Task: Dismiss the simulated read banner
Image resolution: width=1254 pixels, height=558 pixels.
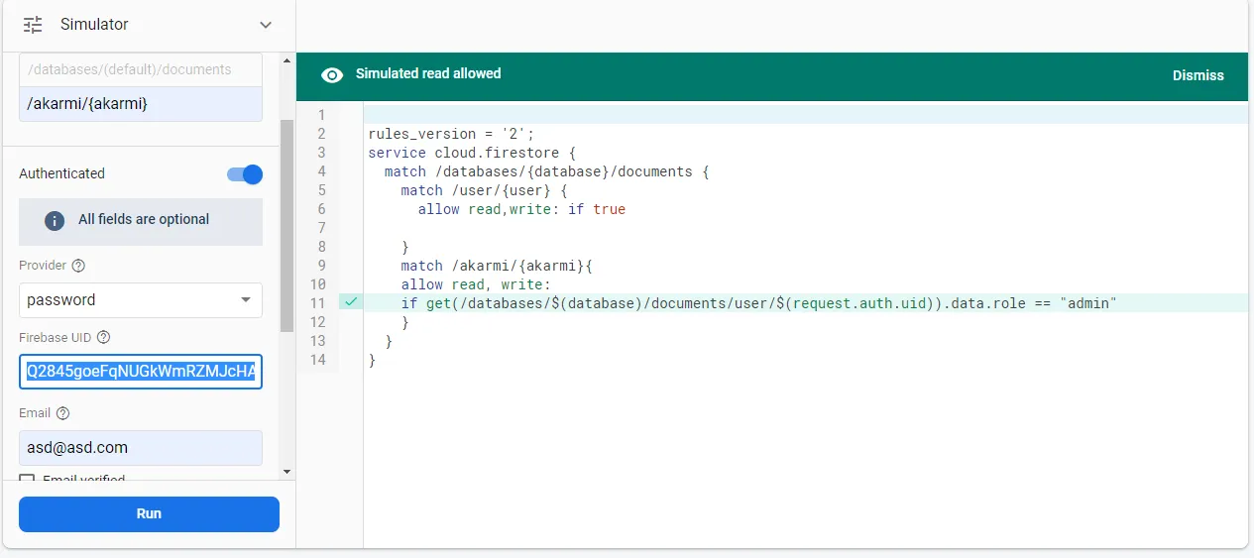Action: point(1197,75)
